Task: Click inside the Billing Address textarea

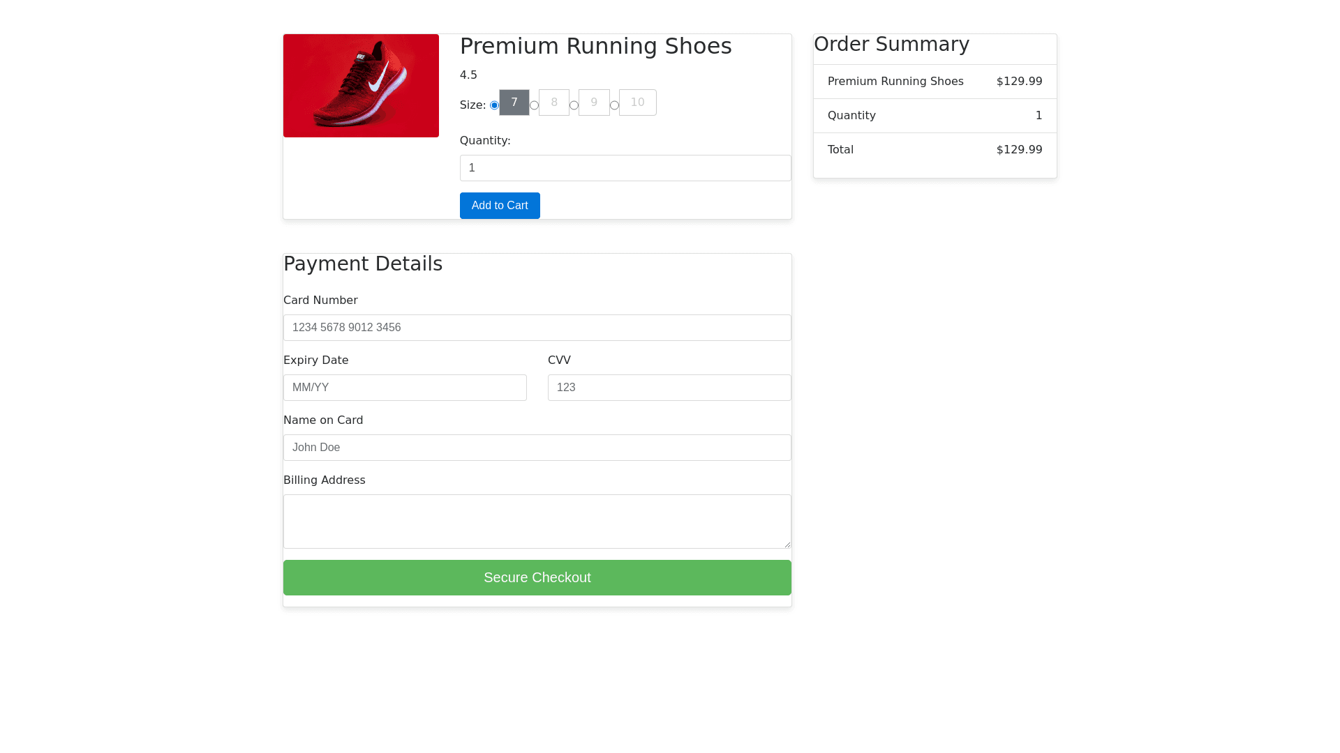Action: pyautogui.click(x=537, y=521)
